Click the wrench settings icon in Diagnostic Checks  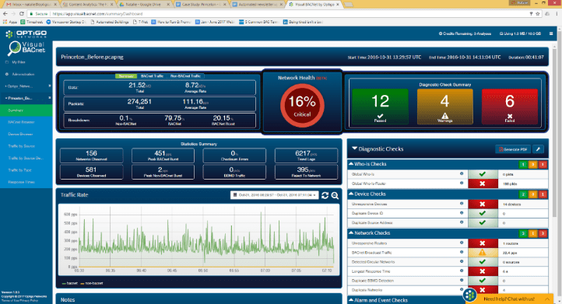[x=539, y=149]
